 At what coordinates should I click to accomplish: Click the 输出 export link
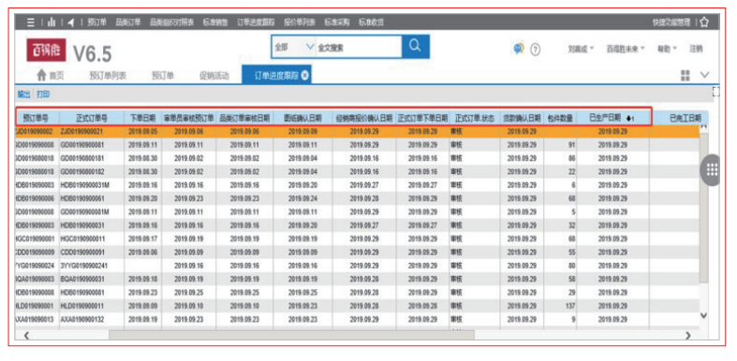click(23, 94)
